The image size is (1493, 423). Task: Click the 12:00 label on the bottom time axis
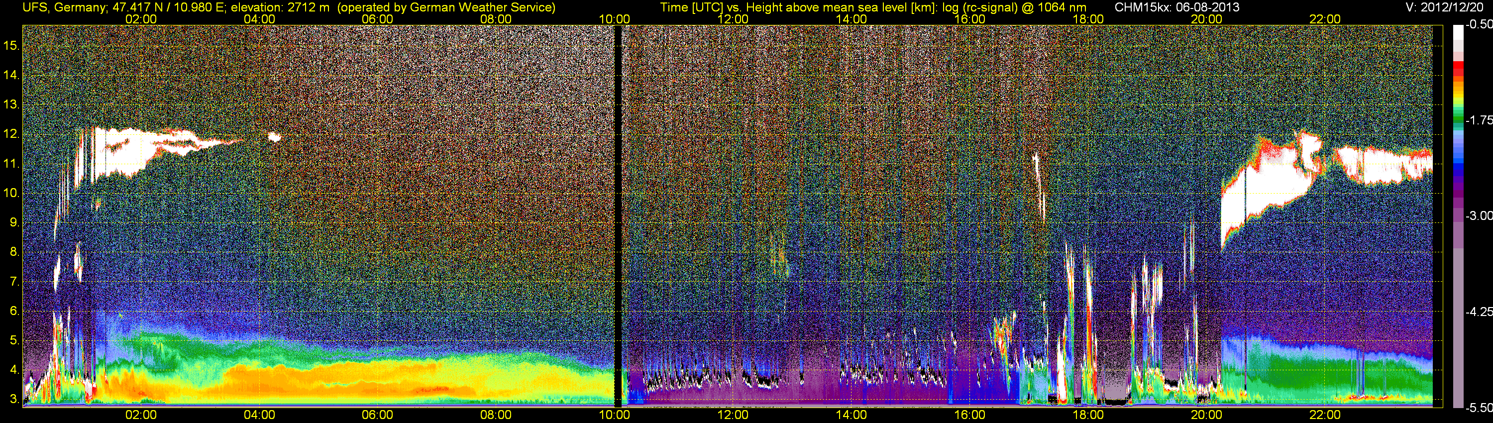(x=733, y=415)
